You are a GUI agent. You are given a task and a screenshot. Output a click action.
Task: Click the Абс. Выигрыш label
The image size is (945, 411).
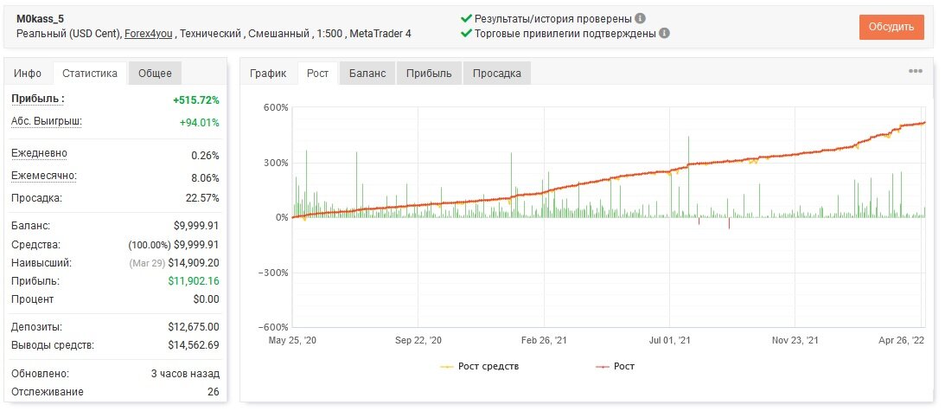47,121
